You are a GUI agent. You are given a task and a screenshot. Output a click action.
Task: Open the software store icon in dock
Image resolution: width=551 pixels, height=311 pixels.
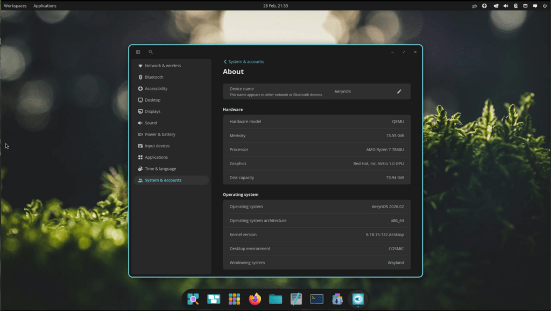pos(337,299)
